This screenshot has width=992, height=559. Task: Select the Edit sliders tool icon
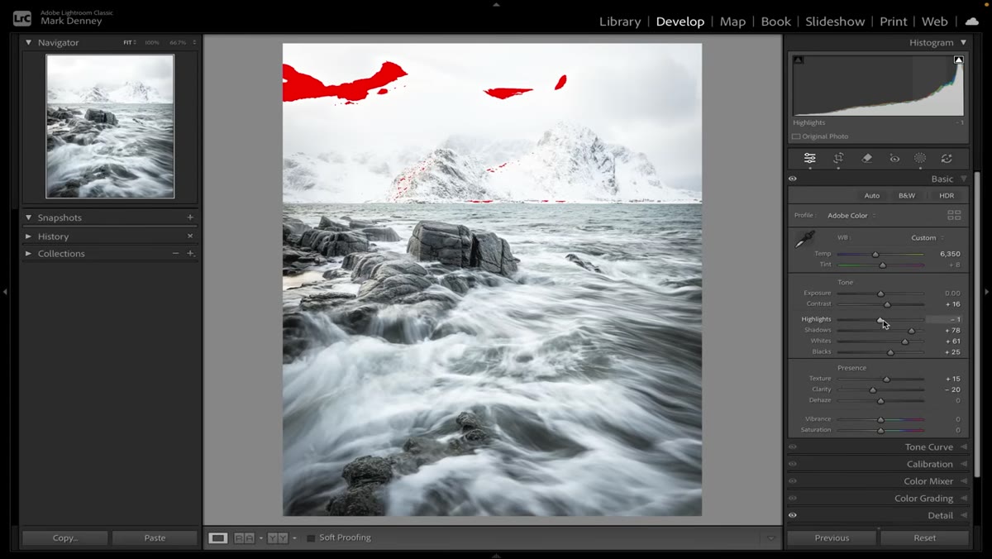[x=809, y=158]
